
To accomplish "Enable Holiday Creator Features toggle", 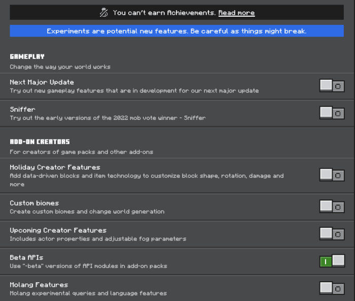I will coord(332,175).
